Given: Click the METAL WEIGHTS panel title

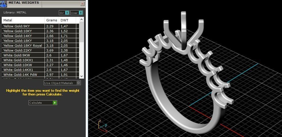Looking at the screenshot, I should pos(24,3).
